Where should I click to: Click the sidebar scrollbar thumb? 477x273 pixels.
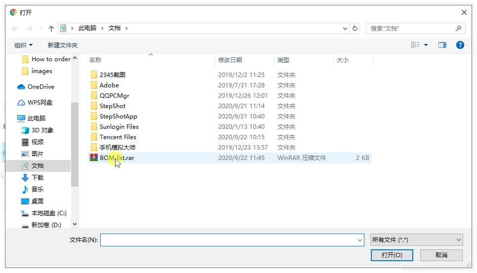[x=75, y=145]
